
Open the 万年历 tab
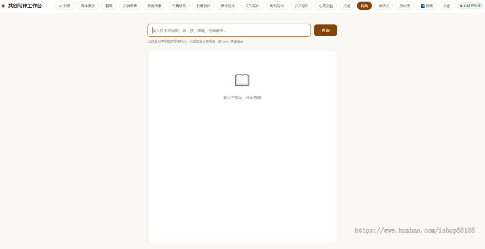(x=405, y=6)
